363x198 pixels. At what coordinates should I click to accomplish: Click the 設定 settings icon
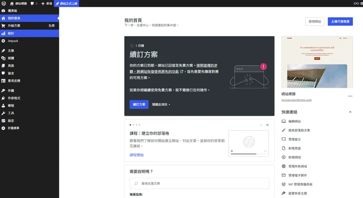coord(3,121)
